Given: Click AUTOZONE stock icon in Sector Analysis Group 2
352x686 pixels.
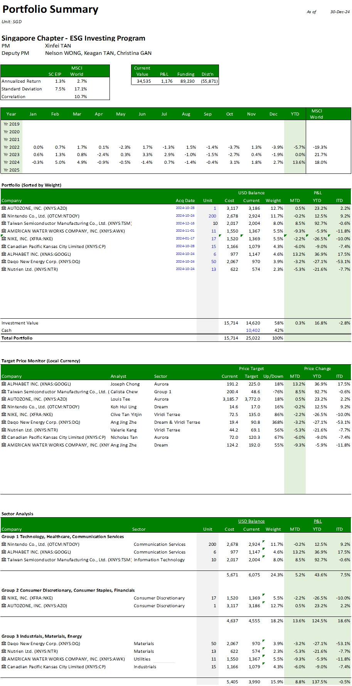Looking at the screenshot, I should [4, 606].
